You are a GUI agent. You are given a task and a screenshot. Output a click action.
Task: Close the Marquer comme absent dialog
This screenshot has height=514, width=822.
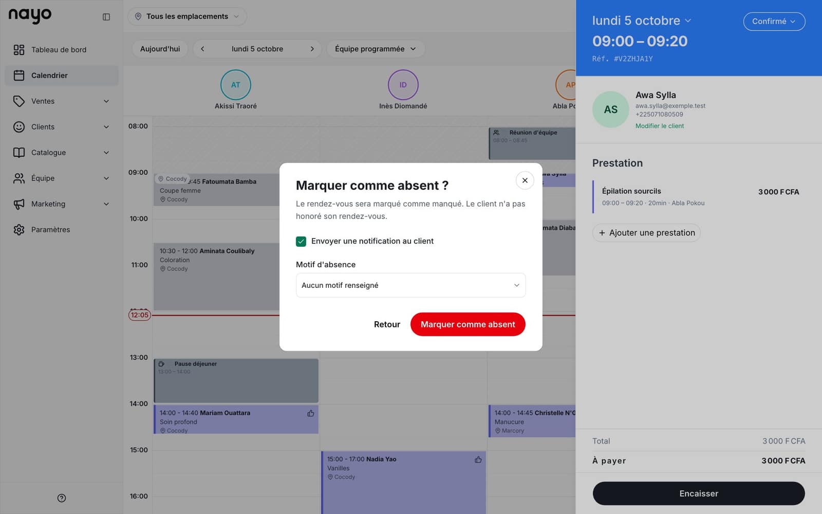tap(525, 180)
